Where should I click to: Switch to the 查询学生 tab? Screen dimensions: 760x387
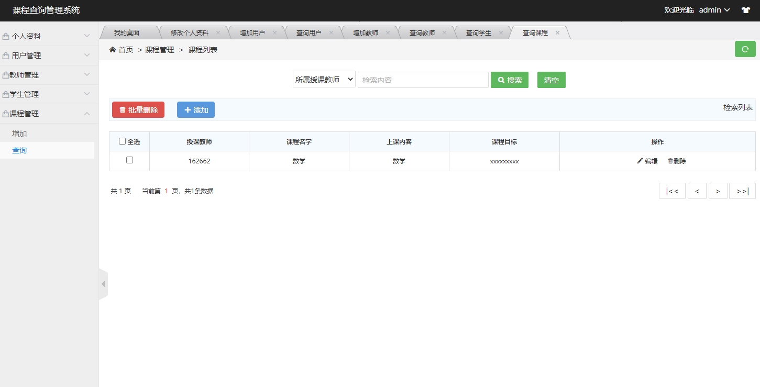(x=480, y=32)
